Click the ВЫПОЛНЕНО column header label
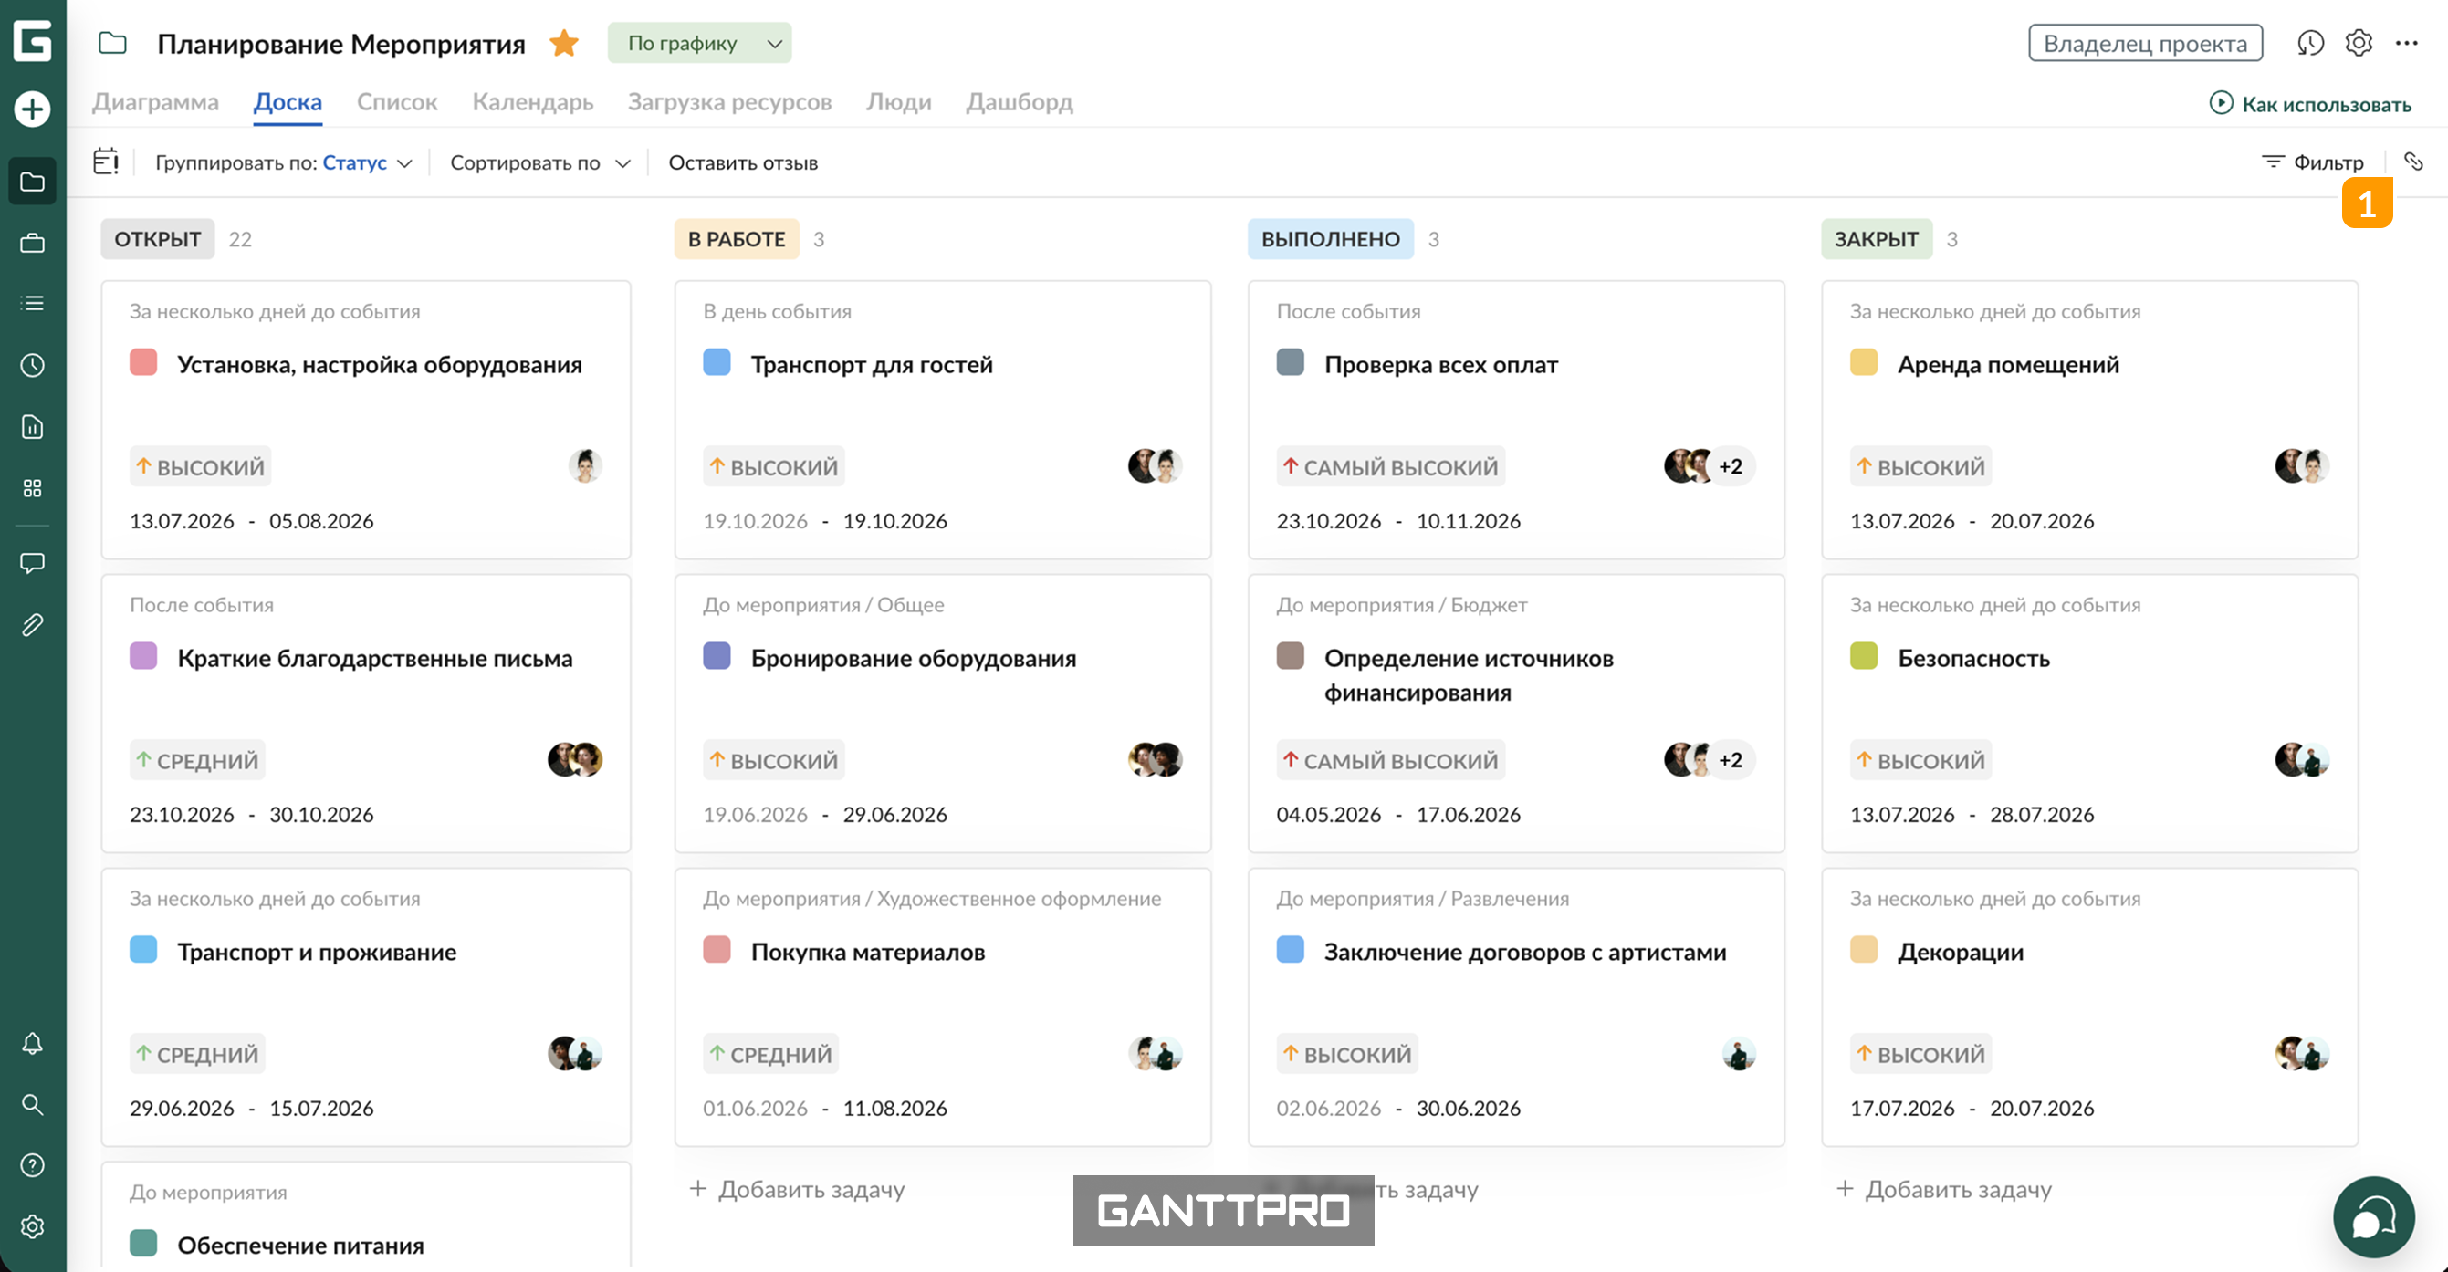2448x1272 pixels. coord(1331,238)
